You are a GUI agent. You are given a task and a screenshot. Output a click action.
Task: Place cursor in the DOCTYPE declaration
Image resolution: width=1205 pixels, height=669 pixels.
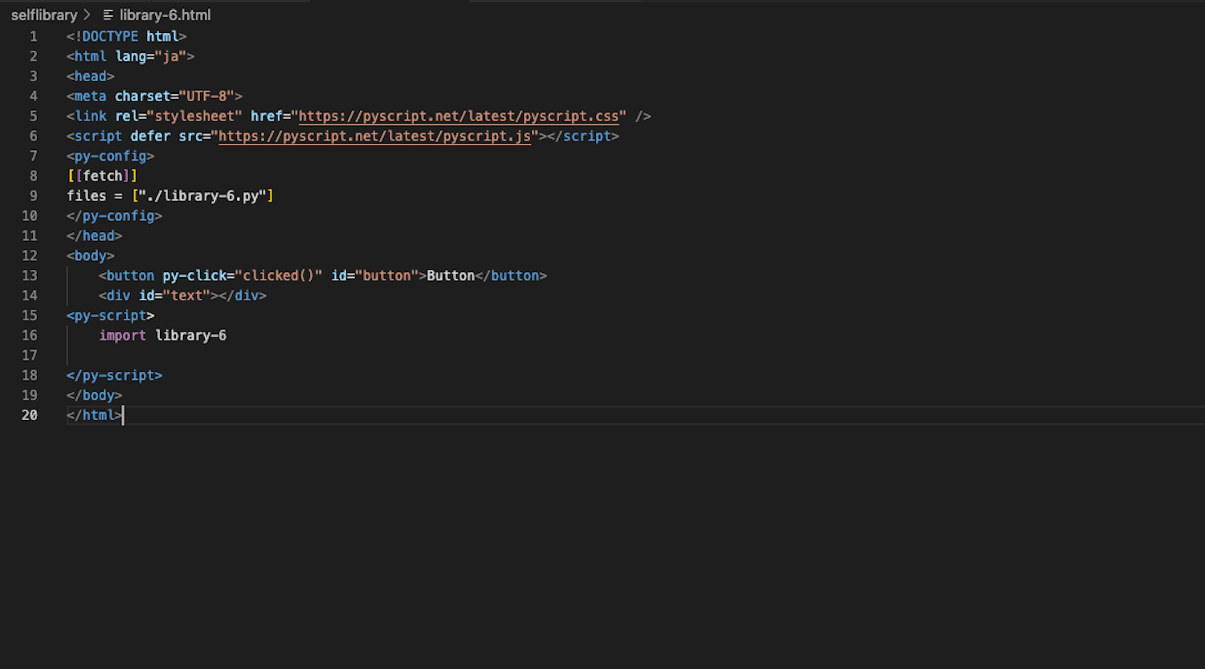click(x=125, y=36)
